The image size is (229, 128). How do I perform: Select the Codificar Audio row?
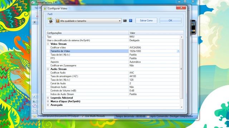click(113, 73)
